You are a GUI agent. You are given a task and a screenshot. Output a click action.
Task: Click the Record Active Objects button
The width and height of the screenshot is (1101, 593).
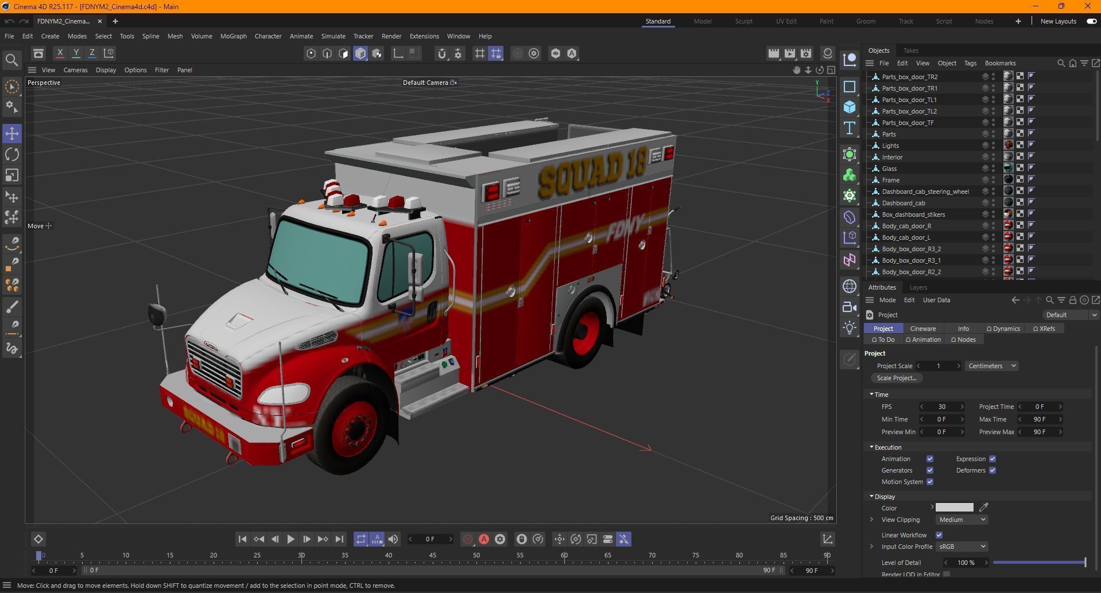(x=468, y=539)
